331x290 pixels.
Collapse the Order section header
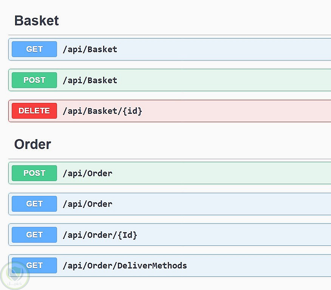coord(33,144)
